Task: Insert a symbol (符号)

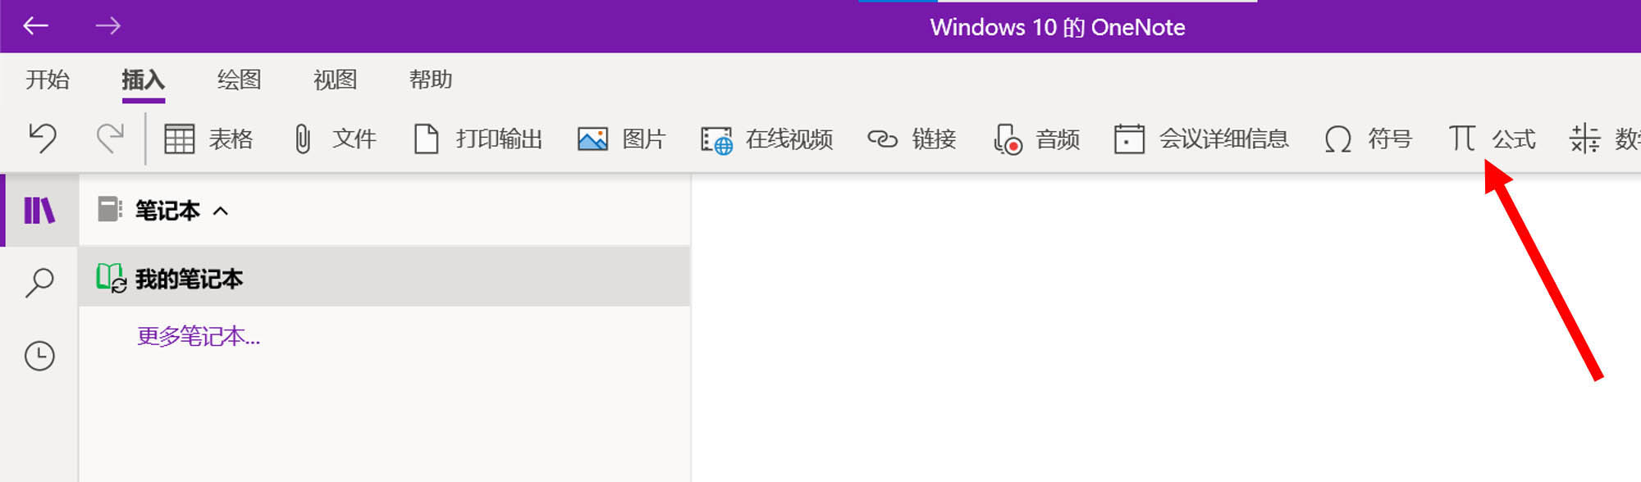Action: tap(1368, 139)
